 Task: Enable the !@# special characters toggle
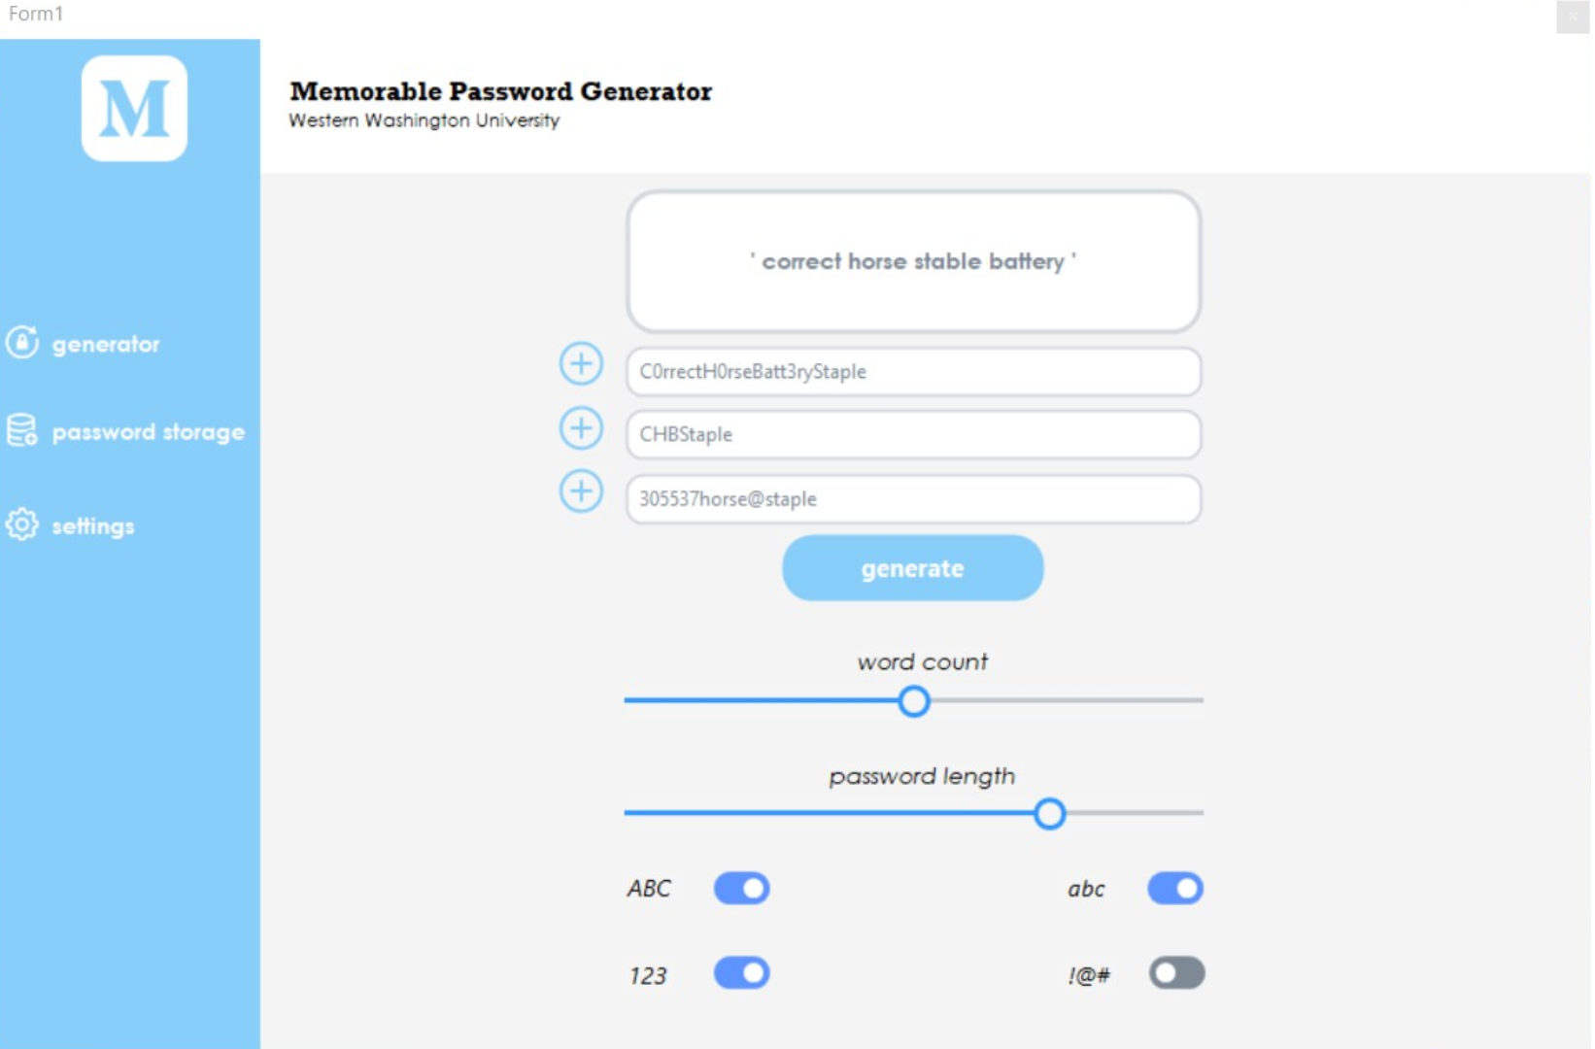coord(1175,973)
